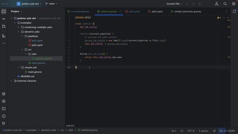
Task: Change the LF line separator
Action: (x=182, y=131)
